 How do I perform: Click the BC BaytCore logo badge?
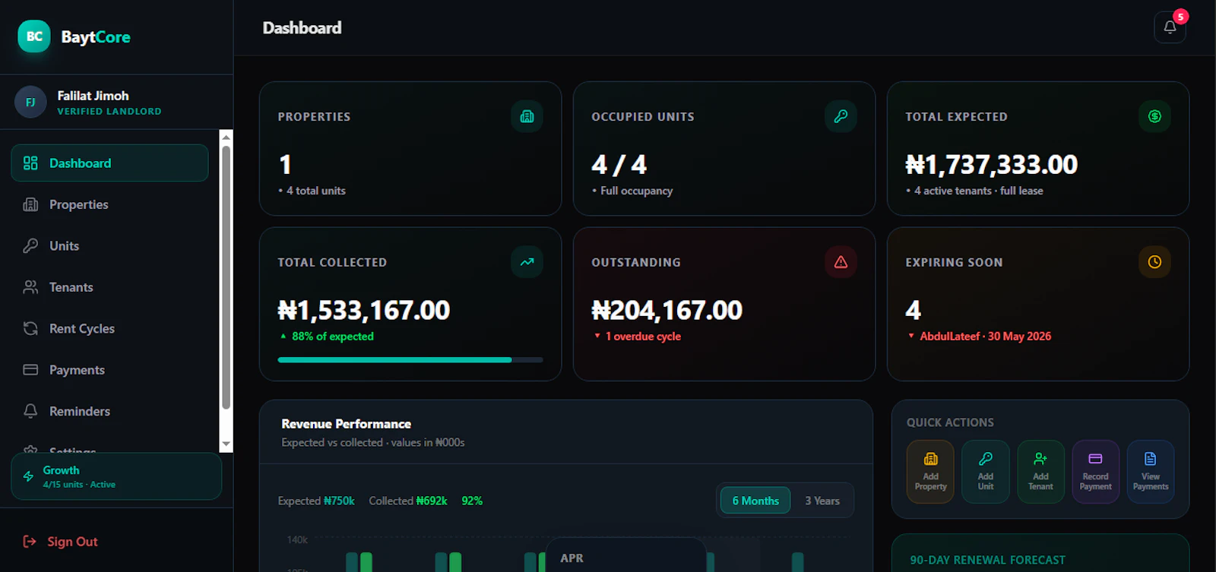pos(34,36)
